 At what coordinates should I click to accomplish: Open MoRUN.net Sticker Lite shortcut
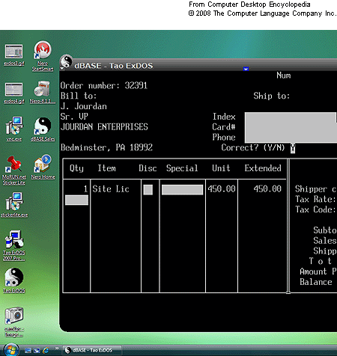click(14, 171)
